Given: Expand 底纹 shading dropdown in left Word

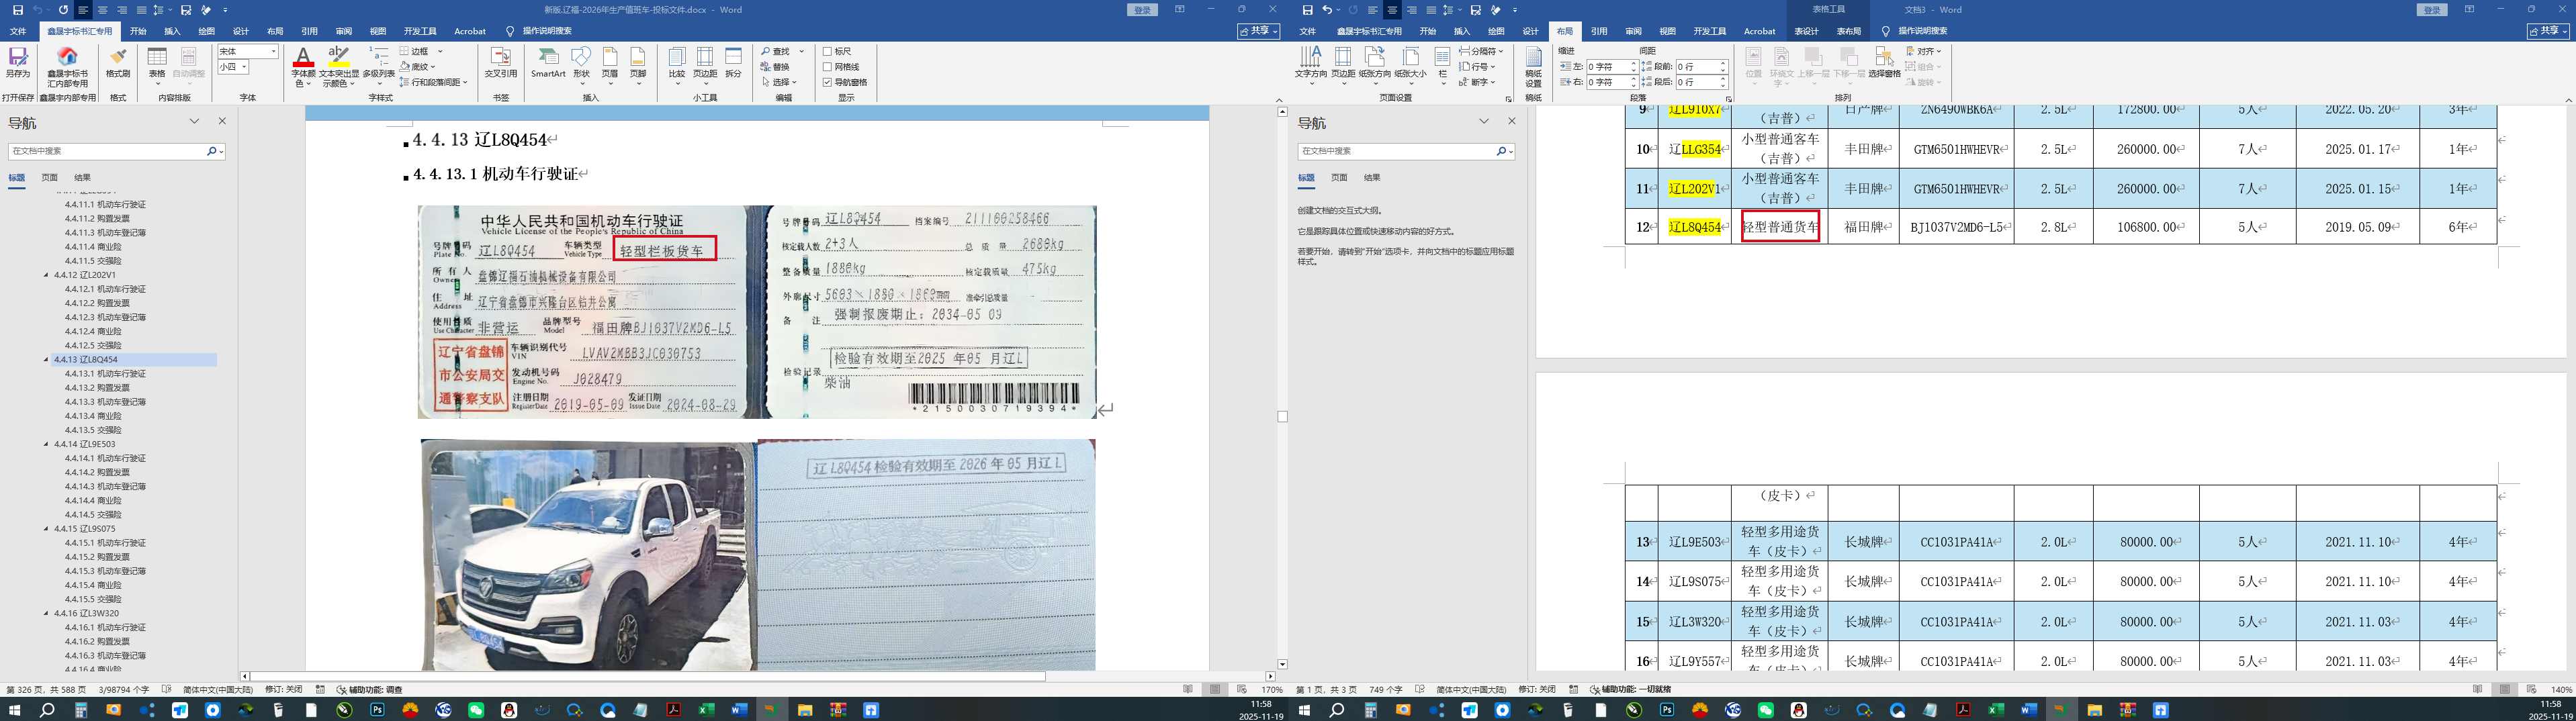Looking at the screenshot, I should tap(433, 67).
